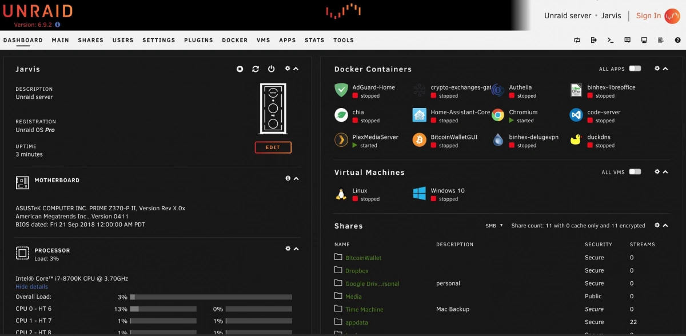
Task: Click the Authelia container icon
Action: [498, 90]
